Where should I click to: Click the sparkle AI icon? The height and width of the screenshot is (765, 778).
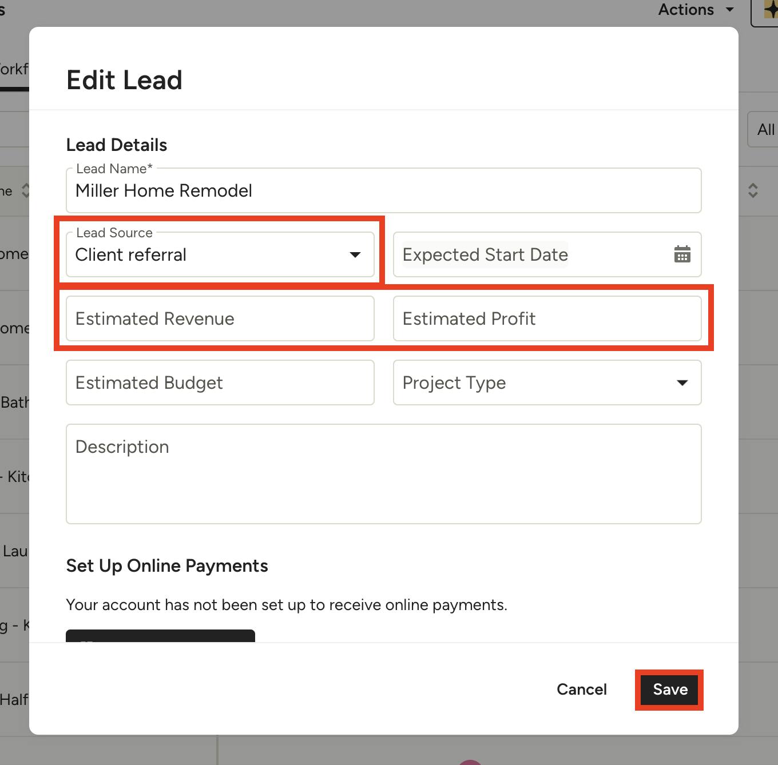click(x=770, y=10)
